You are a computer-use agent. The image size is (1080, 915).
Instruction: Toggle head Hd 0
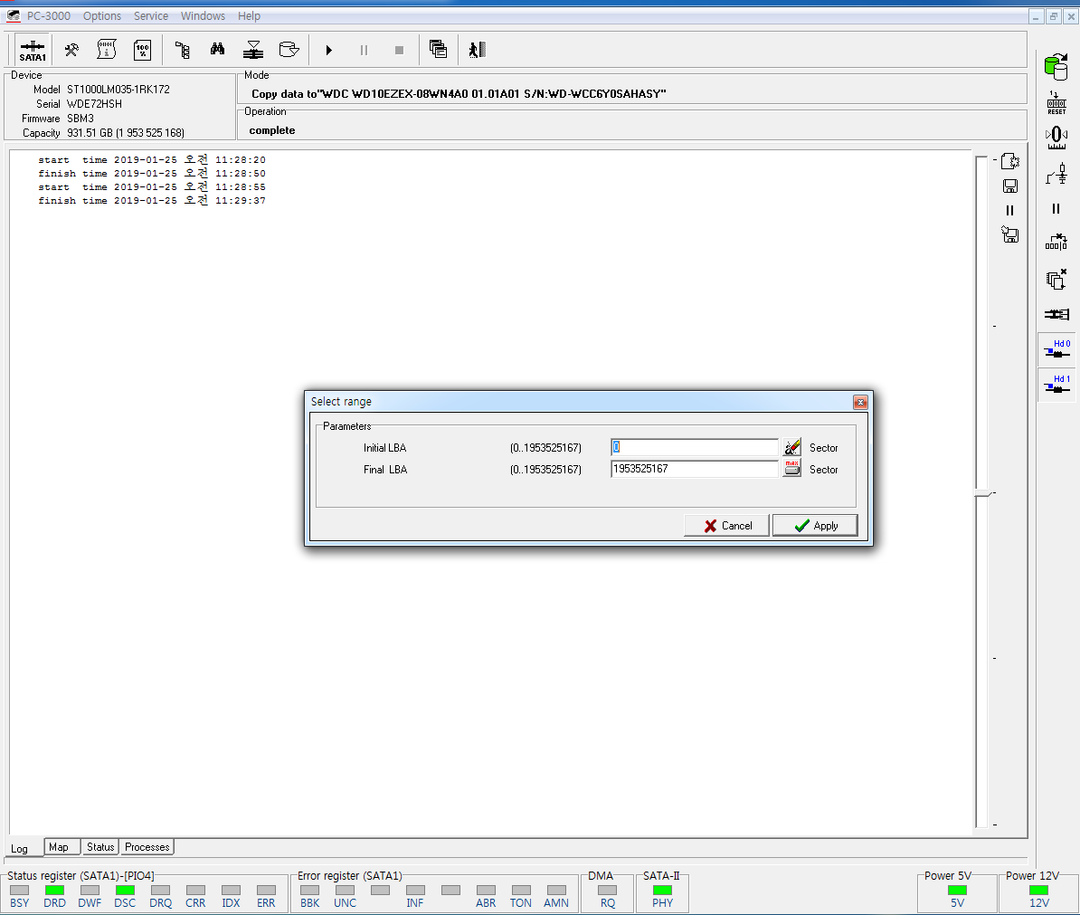[x=1056, y=348]
